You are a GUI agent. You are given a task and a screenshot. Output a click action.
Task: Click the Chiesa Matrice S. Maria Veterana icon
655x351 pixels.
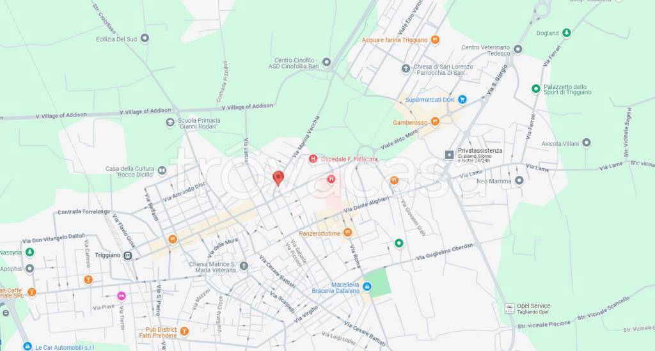pos(244,266)
